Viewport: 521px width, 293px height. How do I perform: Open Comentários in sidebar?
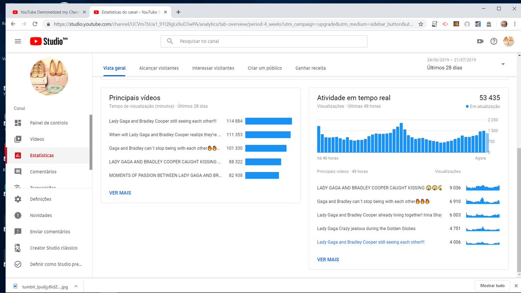pyautogui.click(x=43, y=171)
